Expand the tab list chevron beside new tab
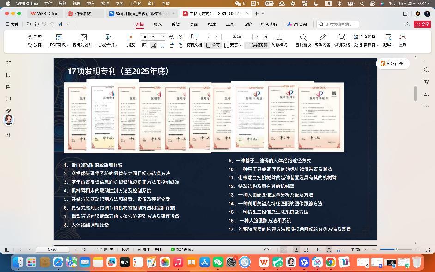This screenshot has width=435, height=272. point(263,13)
